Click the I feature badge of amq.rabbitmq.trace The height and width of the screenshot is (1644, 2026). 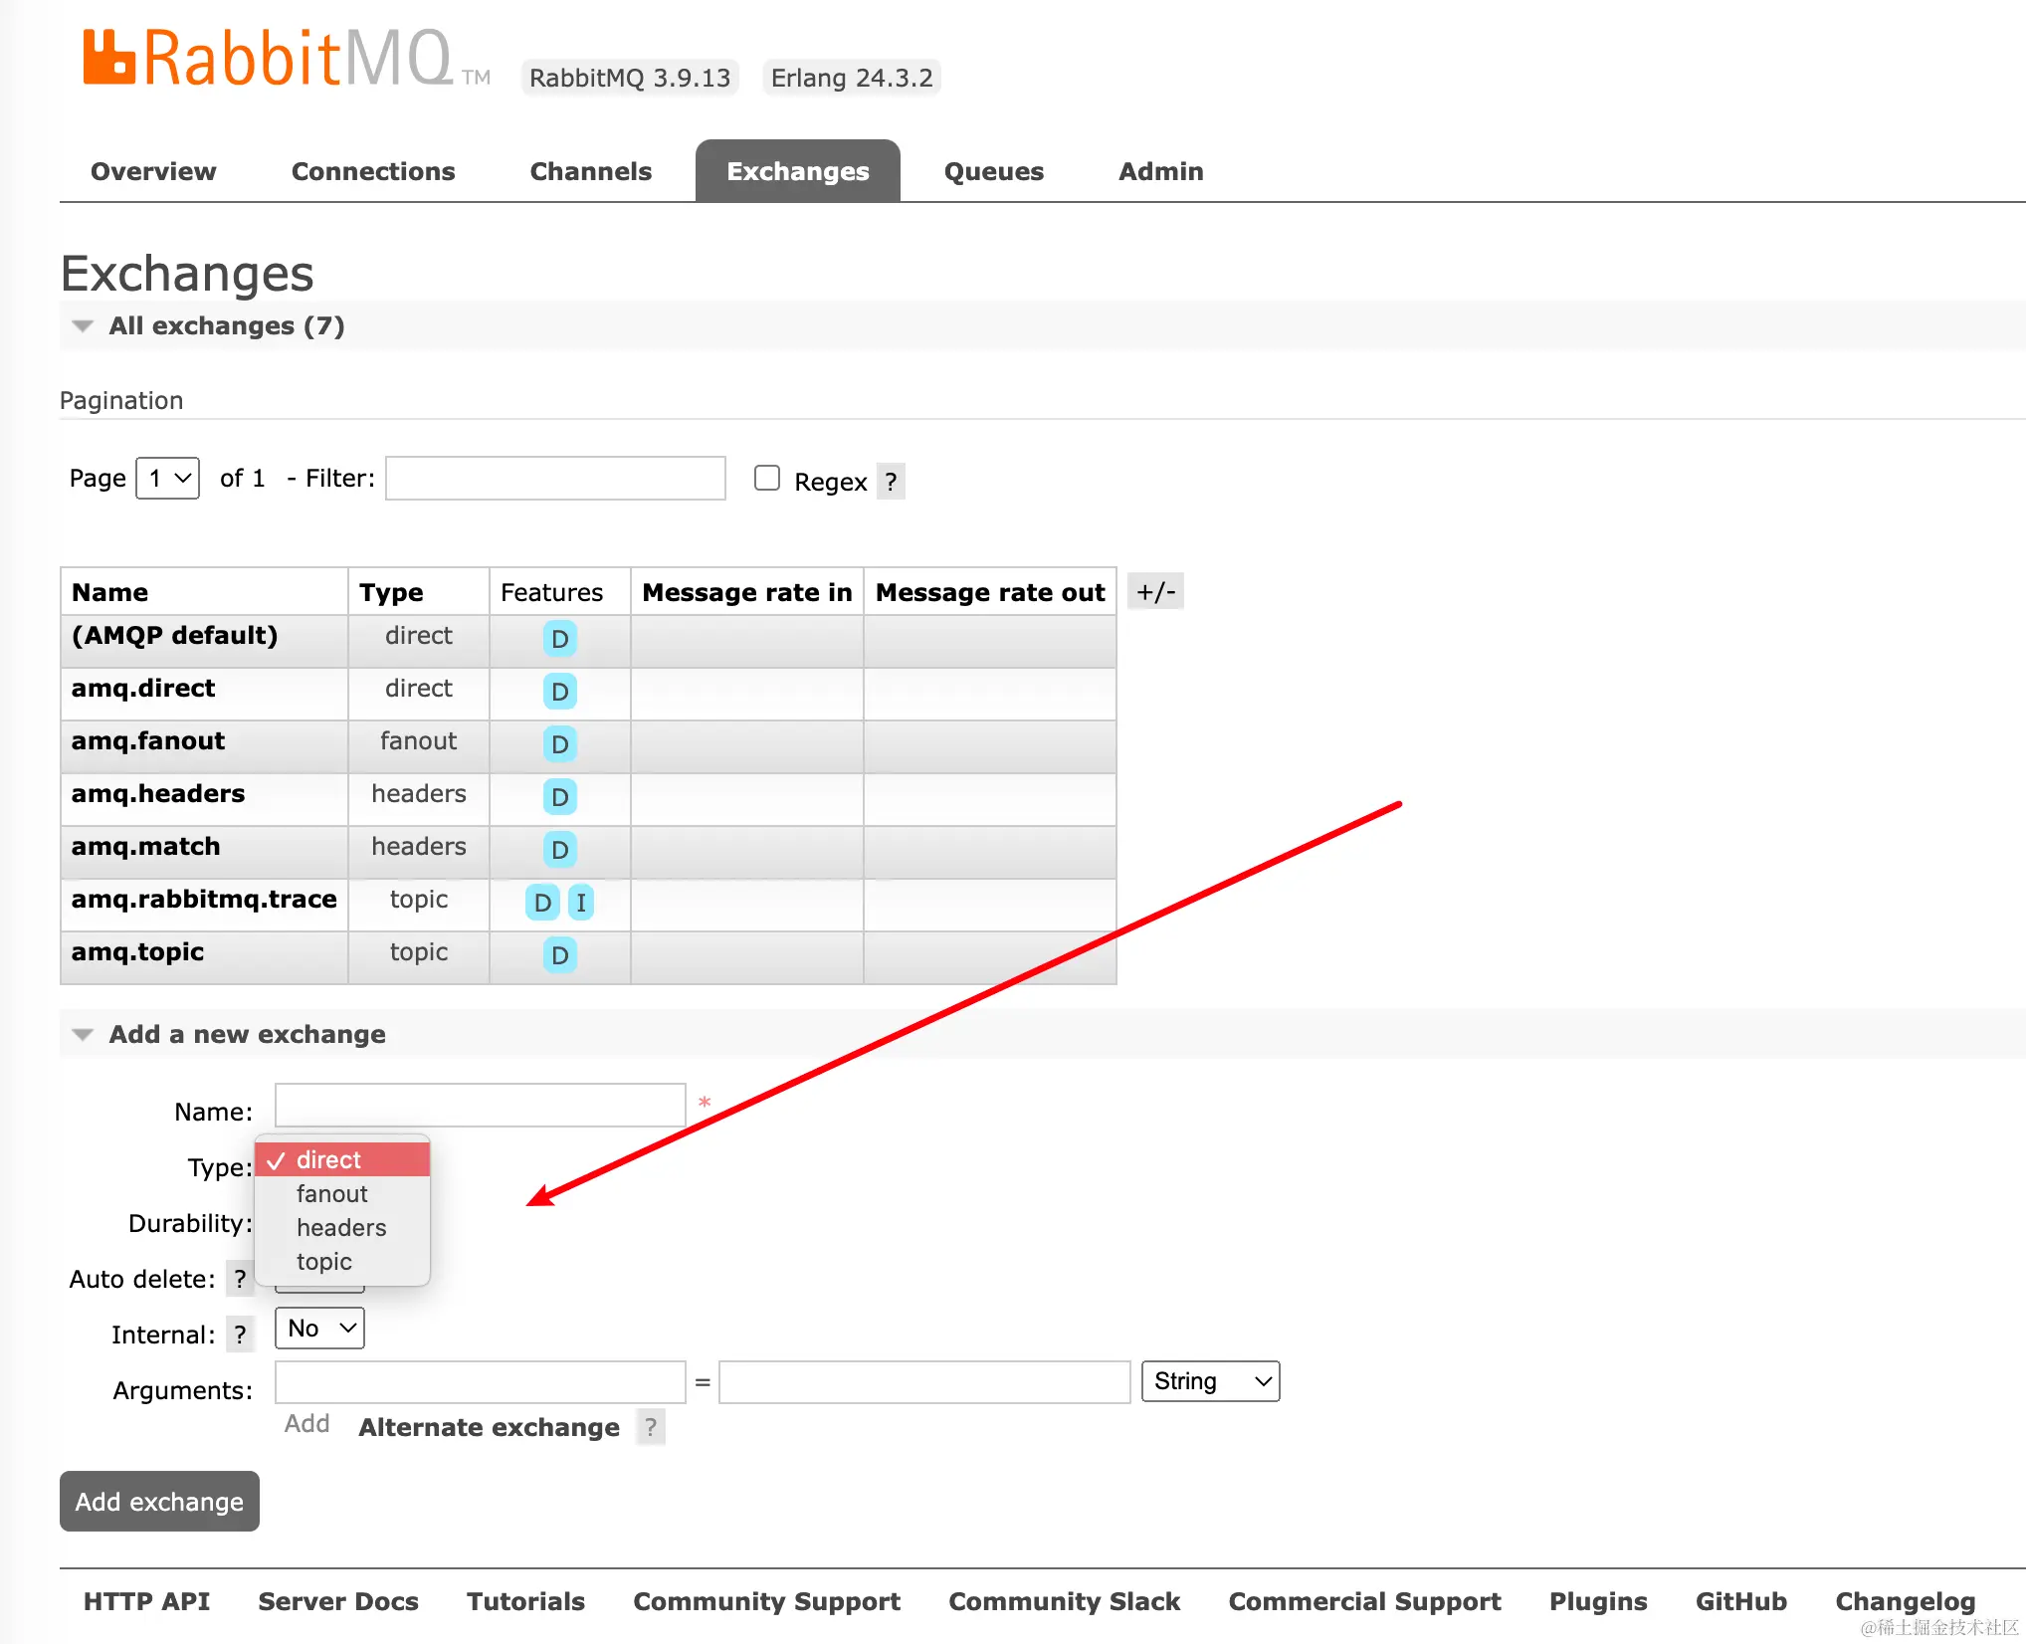click(x=581, y=903)
